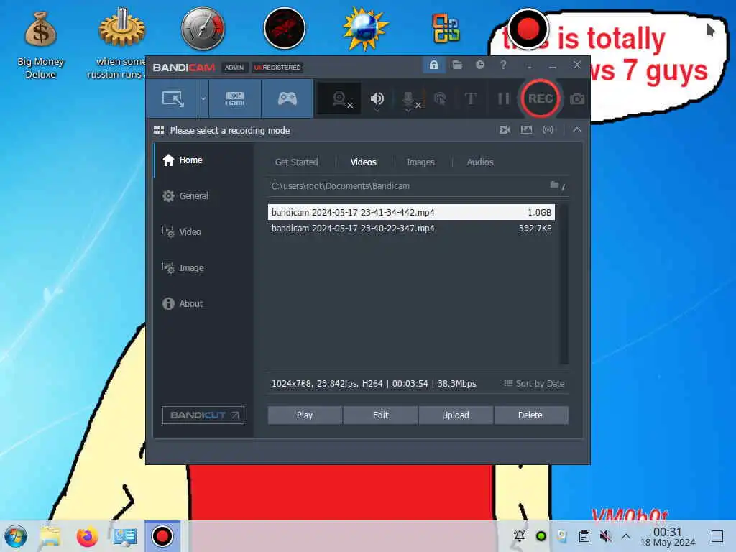Toggle the microphone recording icon
The height and width of the screenshot is (552, 736).
[409, 99]
